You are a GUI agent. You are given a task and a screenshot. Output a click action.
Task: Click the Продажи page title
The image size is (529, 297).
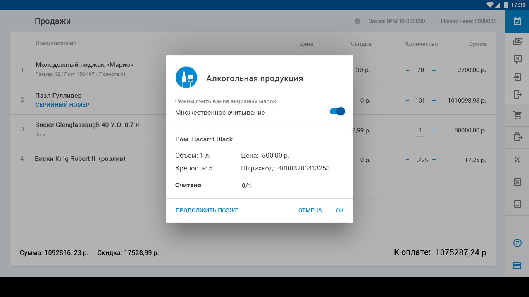[52, 21]
